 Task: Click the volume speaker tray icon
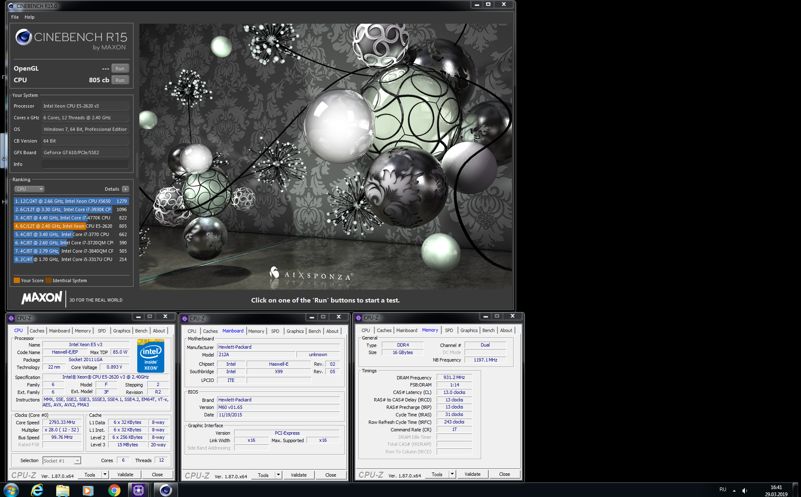(744, 490)
